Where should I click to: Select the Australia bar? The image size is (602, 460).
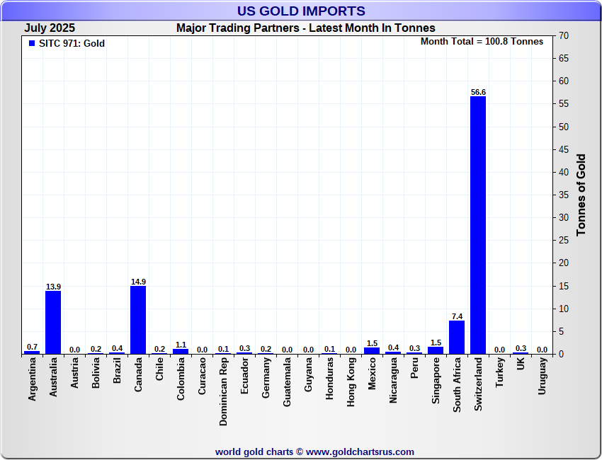coord(53,322)
